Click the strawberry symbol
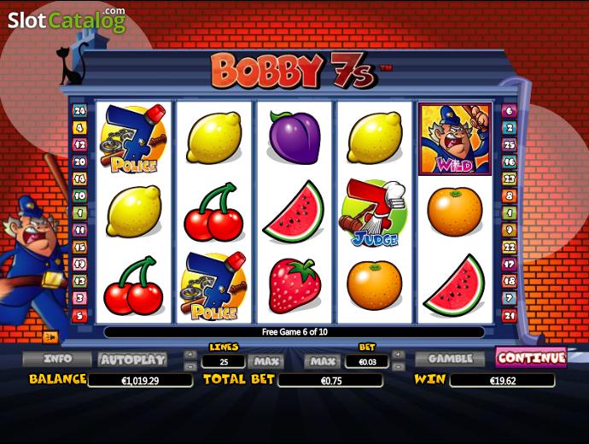Image resolution: width=589 pixels, height=444 pixels. pos(294,286)
